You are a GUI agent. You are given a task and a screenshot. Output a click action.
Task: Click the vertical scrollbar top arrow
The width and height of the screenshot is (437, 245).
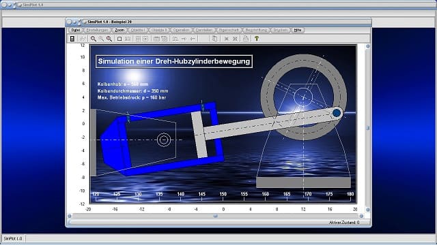tap(367, 46)
